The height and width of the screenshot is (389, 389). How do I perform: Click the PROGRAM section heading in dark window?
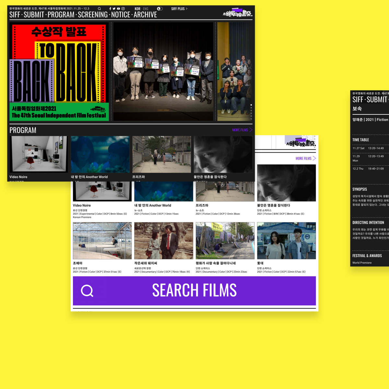click(23, 130)
